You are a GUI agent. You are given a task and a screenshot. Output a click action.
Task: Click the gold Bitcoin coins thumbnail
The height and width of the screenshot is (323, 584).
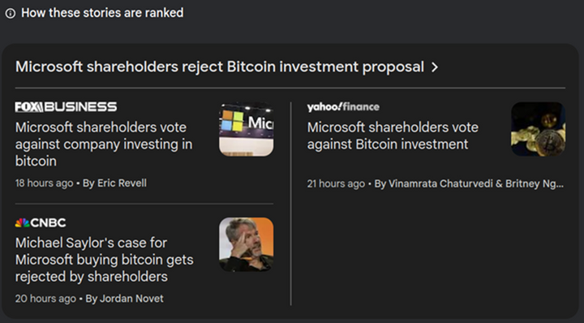(539, 129)
